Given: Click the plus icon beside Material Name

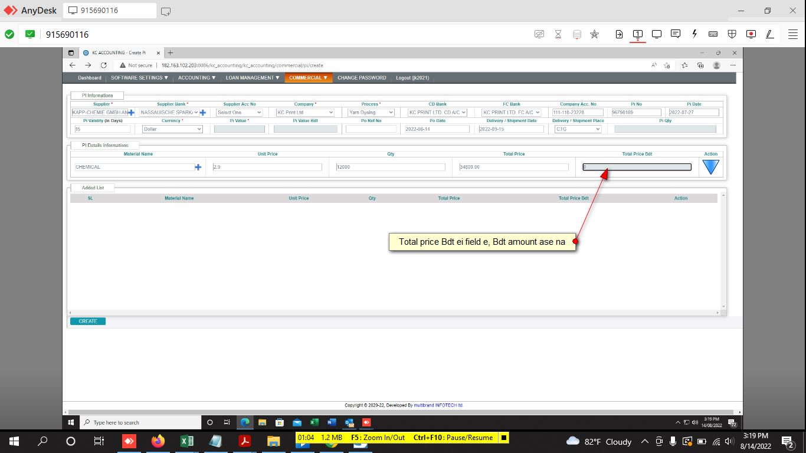Looking at the screenshot, I should click(x=198, y=168).
